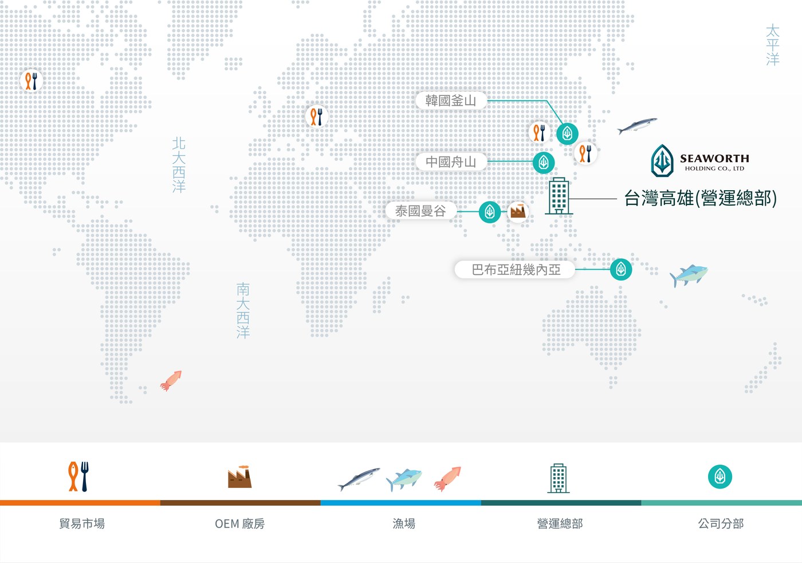Viewport: 802px width, 563px height.
Task: Select the trade market icon in Europe
Action: (x=316, y=117)
